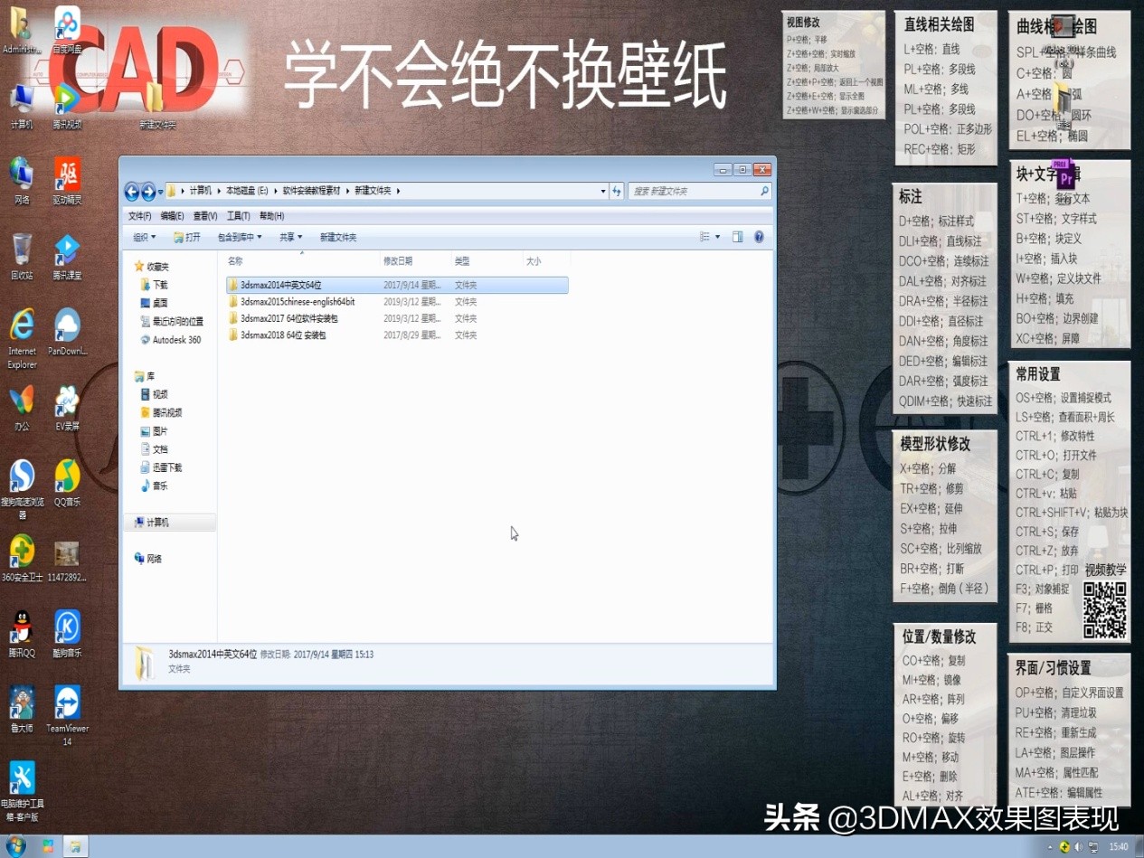Image resolution: width=1144 pixels, height=858 pixels.
Task: Open Autodesk 360 in the navigation pane
Action: coord(171,340)
